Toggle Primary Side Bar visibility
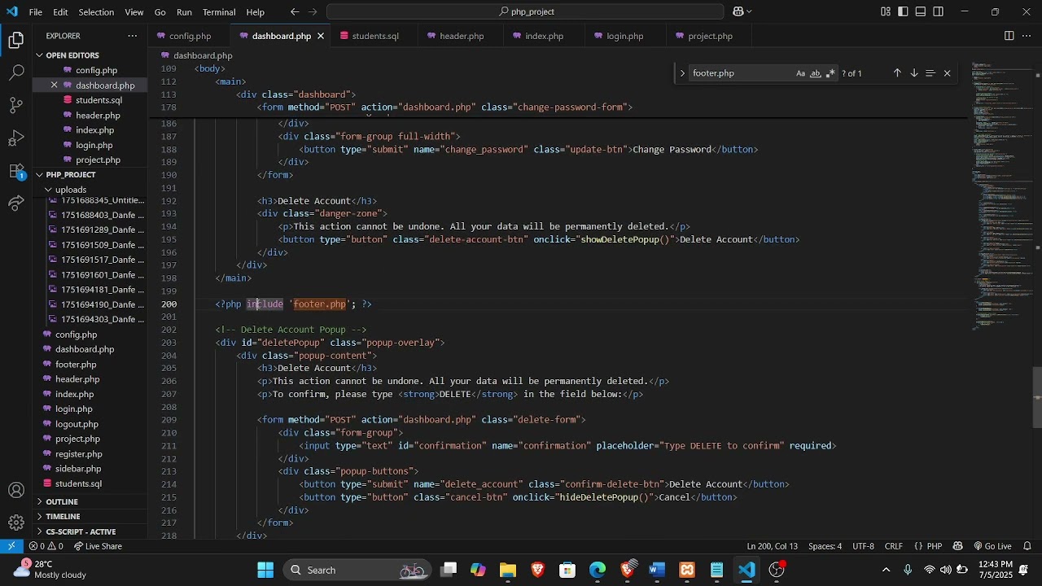 pyautogui.click(x=904, y=11)
